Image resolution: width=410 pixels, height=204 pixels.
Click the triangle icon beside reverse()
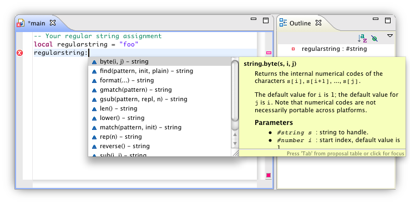(94, 147)
